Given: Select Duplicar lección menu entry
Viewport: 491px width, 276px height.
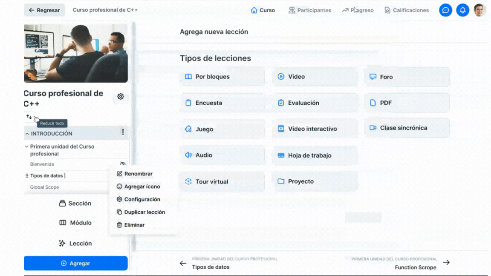Looking at the screenshot, I should tap(141, 212).
